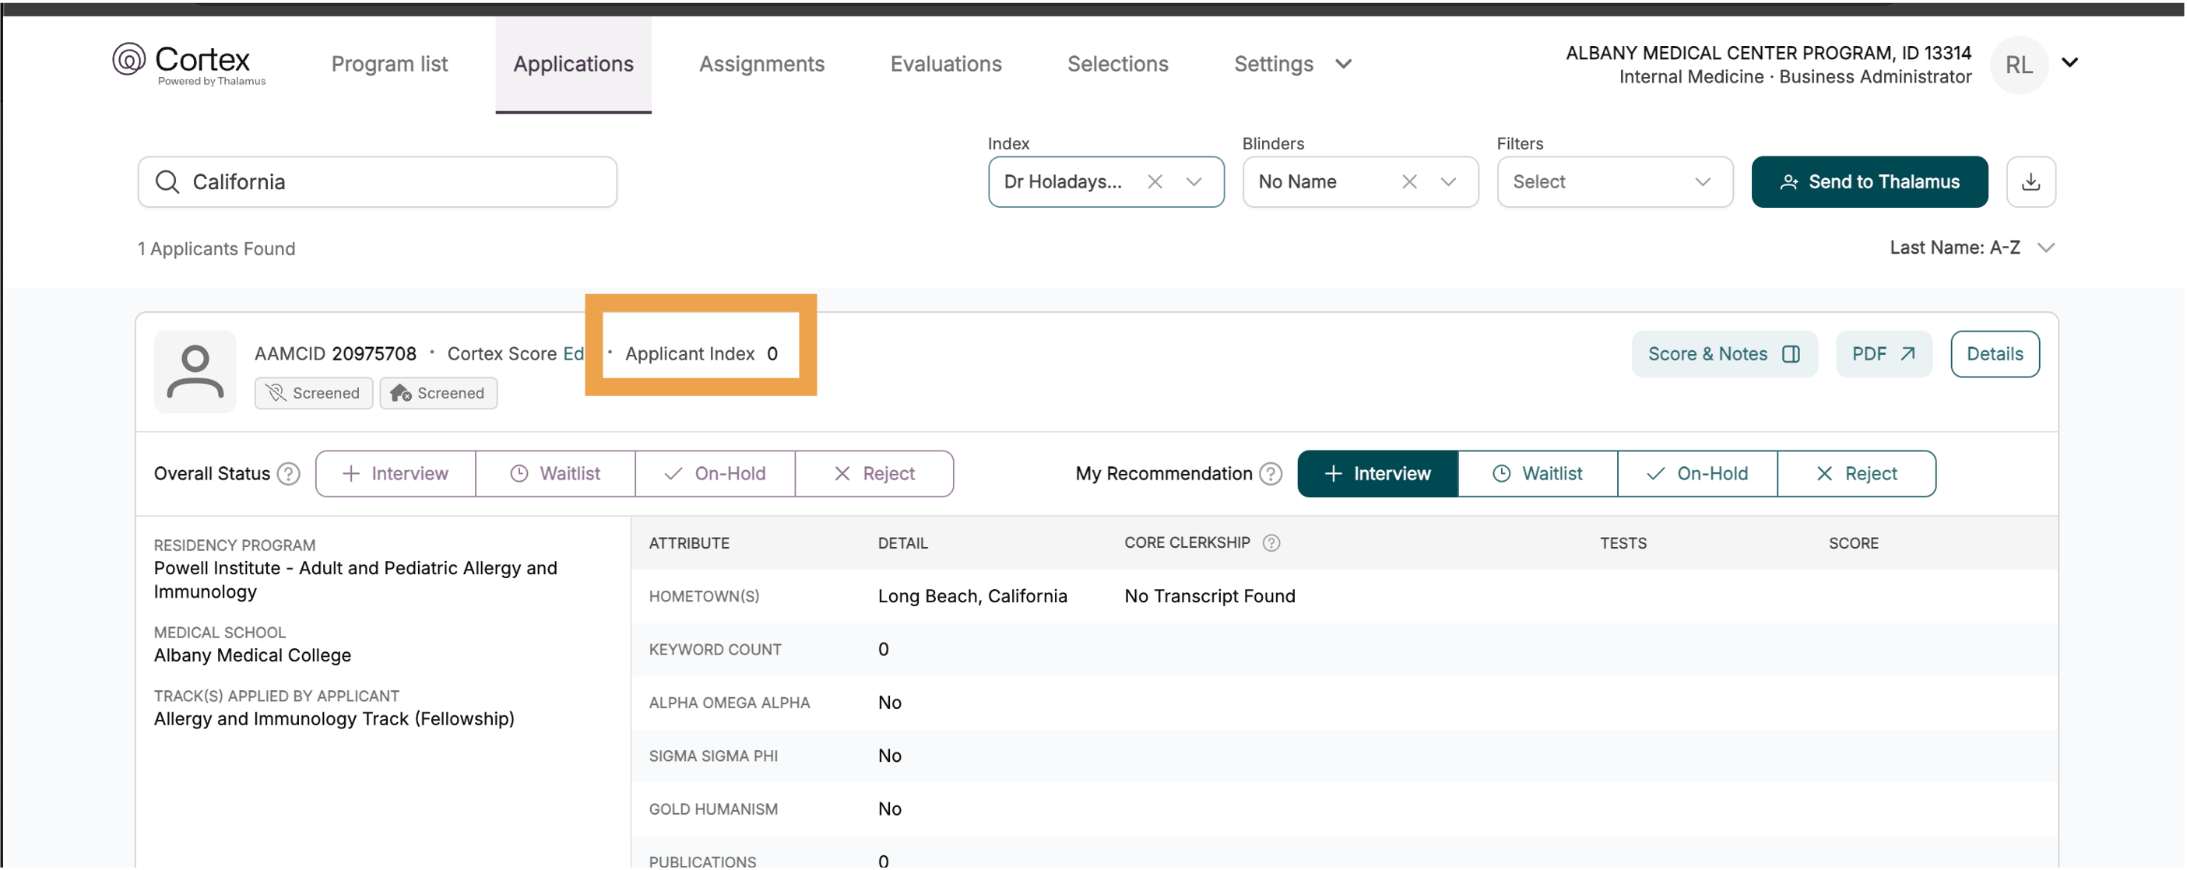
Task: Open the Settings menu
Action: click(1292, 64)
